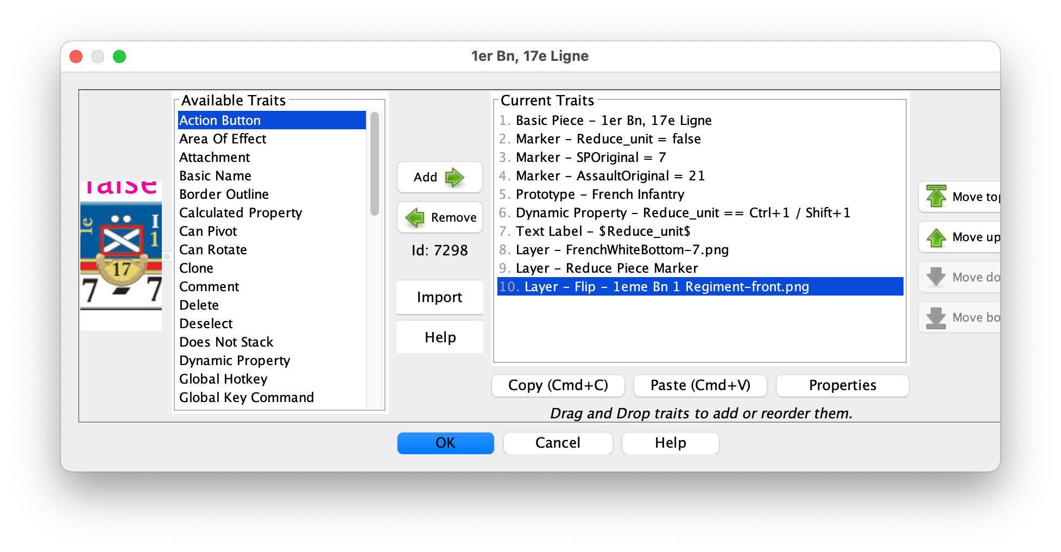This screenshot has width=1061, height=552.
Task: Select Prototype - French Infantry trait
Action: [x=599, y=195]
